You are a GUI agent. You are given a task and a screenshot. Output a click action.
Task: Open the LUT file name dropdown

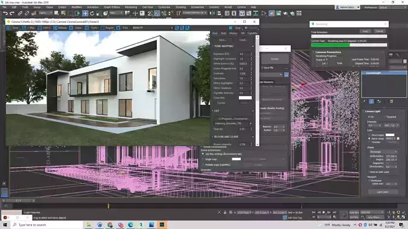233,124
